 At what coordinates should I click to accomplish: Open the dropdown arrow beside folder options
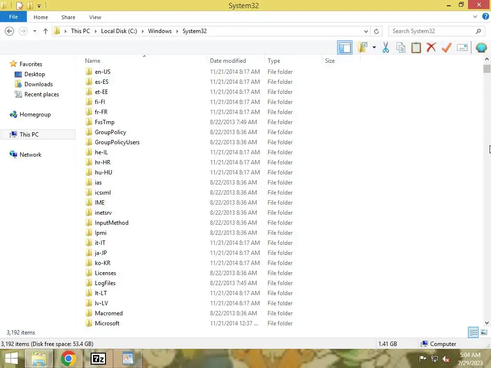click(374, 47)
